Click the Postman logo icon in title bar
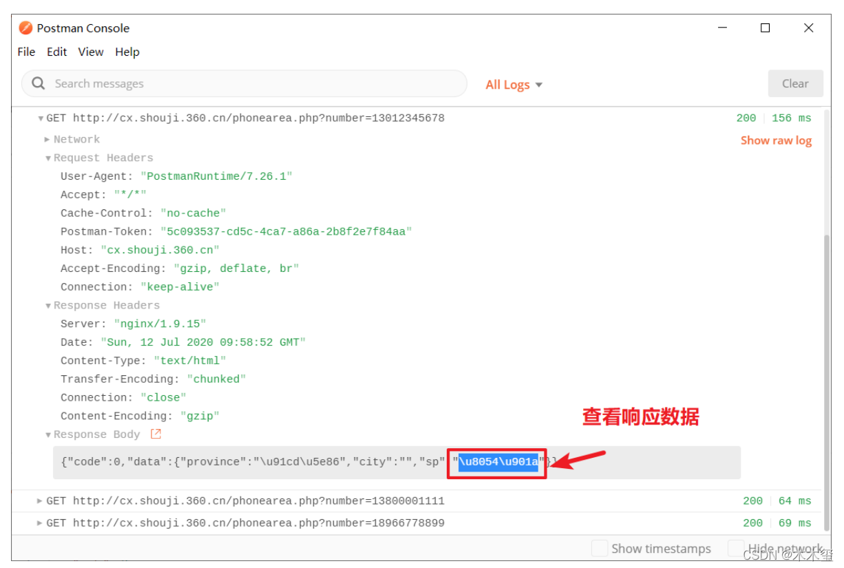This screenshot has height=568, width=844. point(26,28)
